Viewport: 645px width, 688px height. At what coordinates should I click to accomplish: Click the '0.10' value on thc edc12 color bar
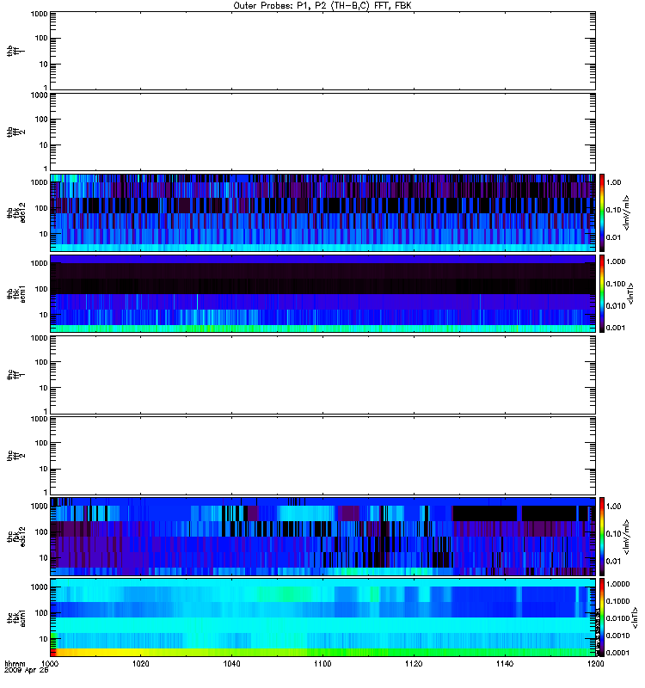coord(613,533)
